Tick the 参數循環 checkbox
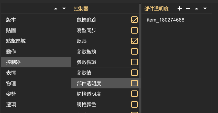 click(x=134, y=62)
